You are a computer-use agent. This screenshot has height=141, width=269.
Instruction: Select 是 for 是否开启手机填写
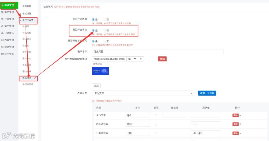point(93,41)
